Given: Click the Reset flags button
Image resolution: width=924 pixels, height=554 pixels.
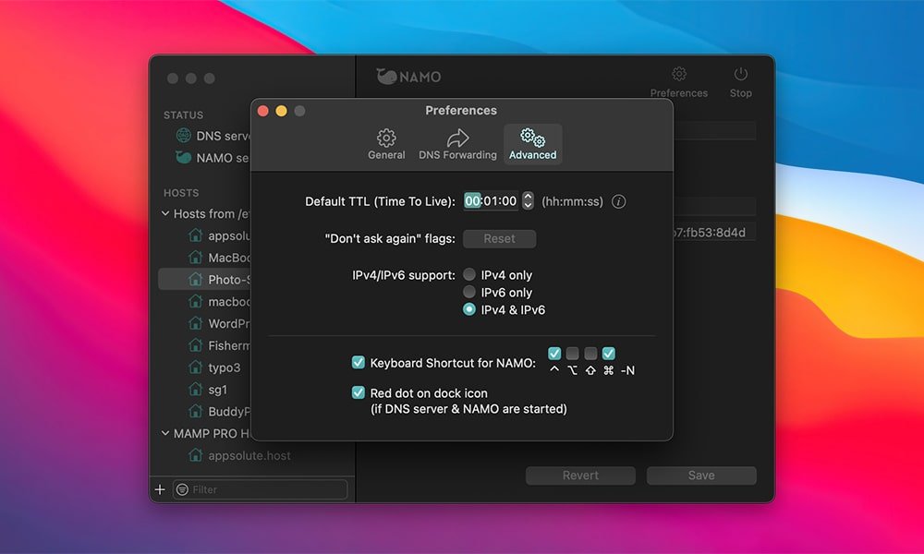Looking at the screenshot, I should pyautogui.click(x=499, y=238).
